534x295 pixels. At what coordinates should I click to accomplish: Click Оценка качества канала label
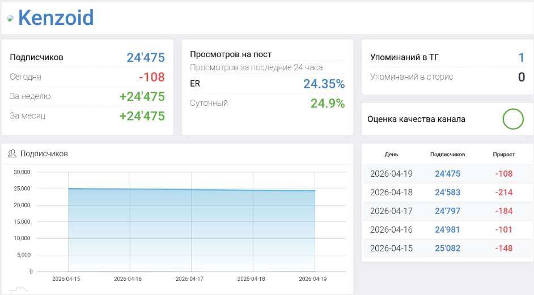416,119
